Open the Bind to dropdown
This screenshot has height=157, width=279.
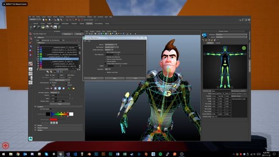coord(111,44)
